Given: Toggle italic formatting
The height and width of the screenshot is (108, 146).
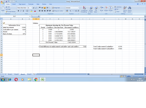Looking at the screenshot, I should pyautogui.click(x=21, y=11).
